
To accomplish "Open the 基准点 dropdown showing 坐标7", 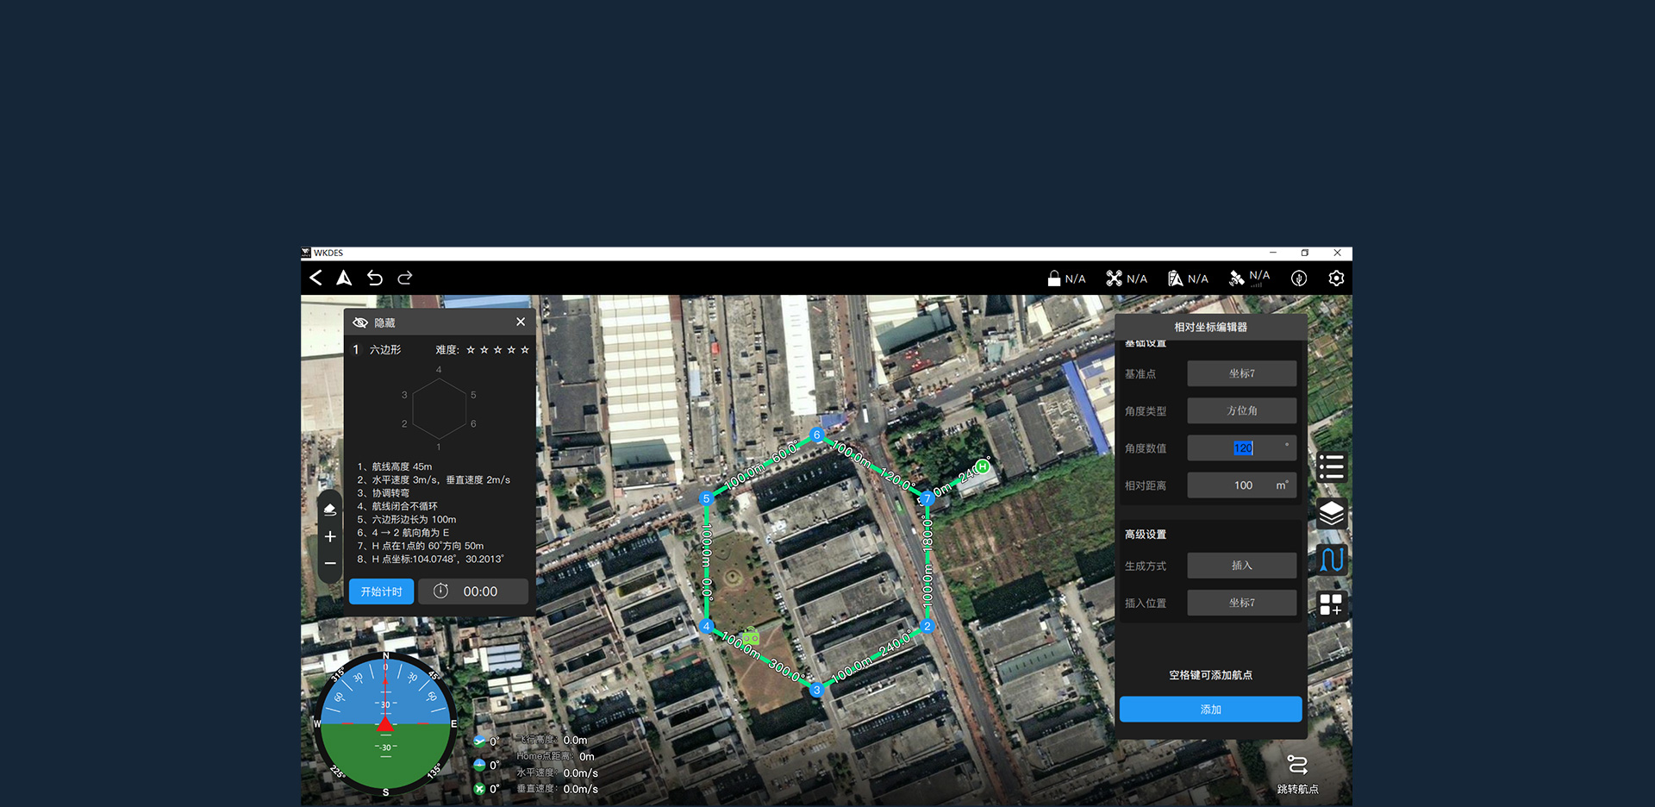I will [1241, 373].
